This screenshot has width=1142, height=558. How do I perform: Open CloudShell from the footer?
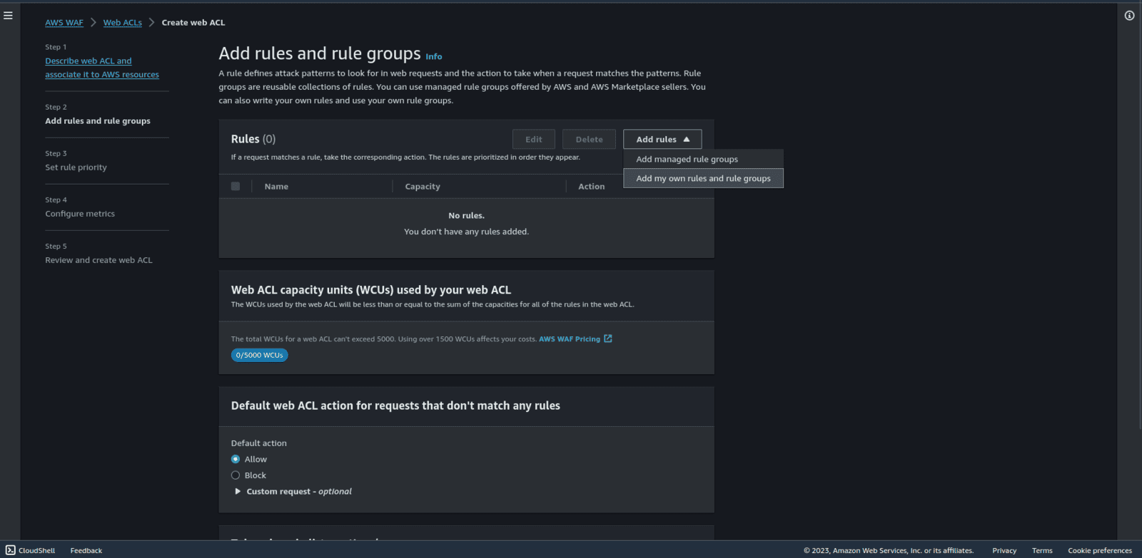(31, 550)
